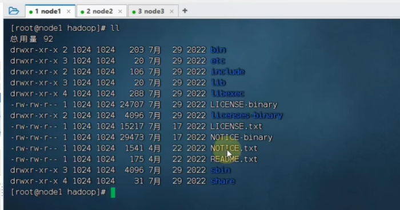Click the lib directory name

coord(218,83)
